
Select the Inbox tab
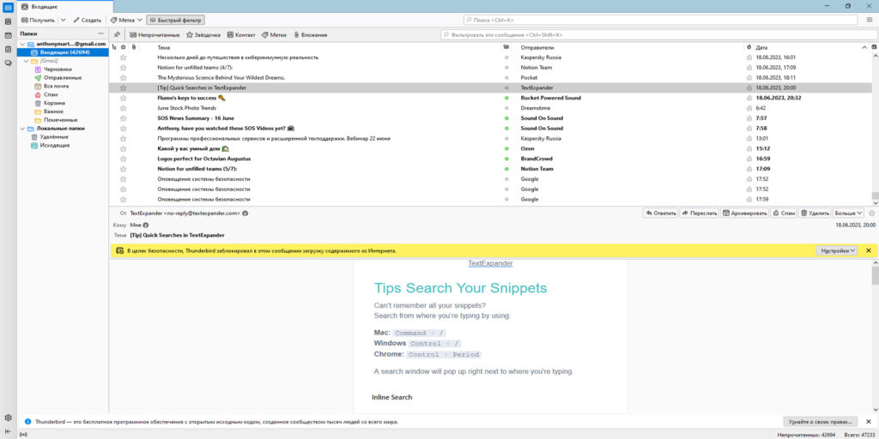coord(65,6)
